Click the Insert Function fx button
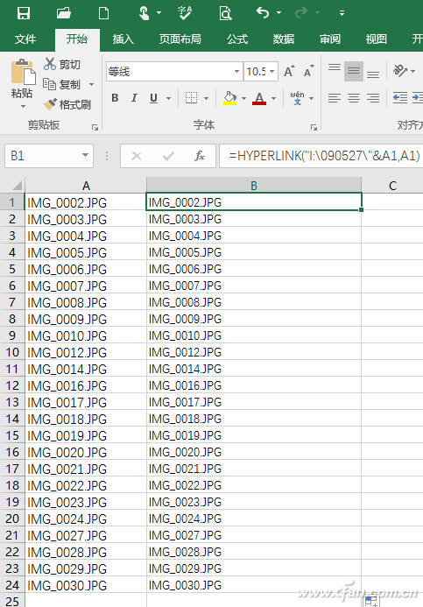Viewport: 423px width, 607px height. (200, 156)
